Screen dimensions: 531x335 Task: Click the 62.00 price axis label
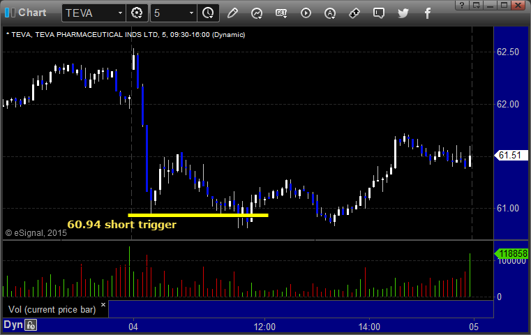pyautogui.click(x=508, y=104)
